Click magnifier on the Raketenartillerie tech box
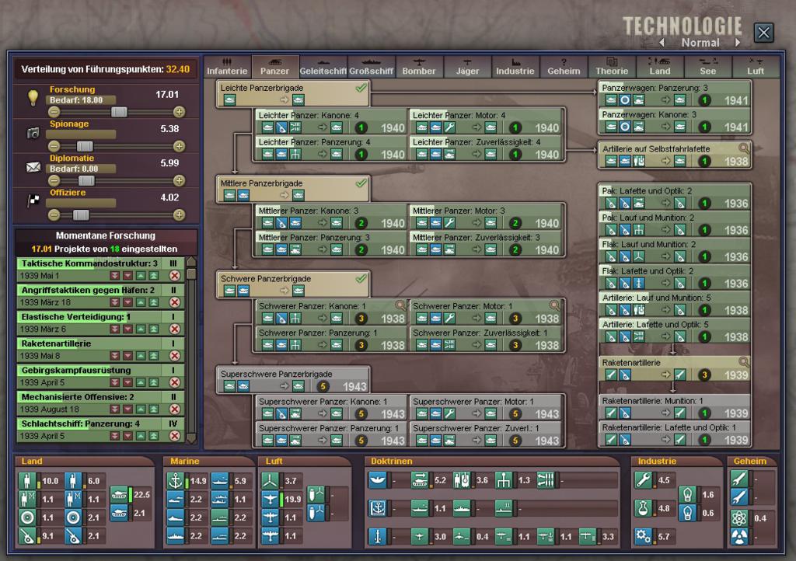Viewport: 796px width, 561px height. click(743, 362)
